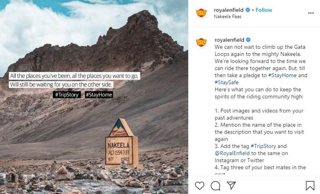Screen dimensions: 320x194
Task: Click the verified badge in the post header
Action: (248, 10)
